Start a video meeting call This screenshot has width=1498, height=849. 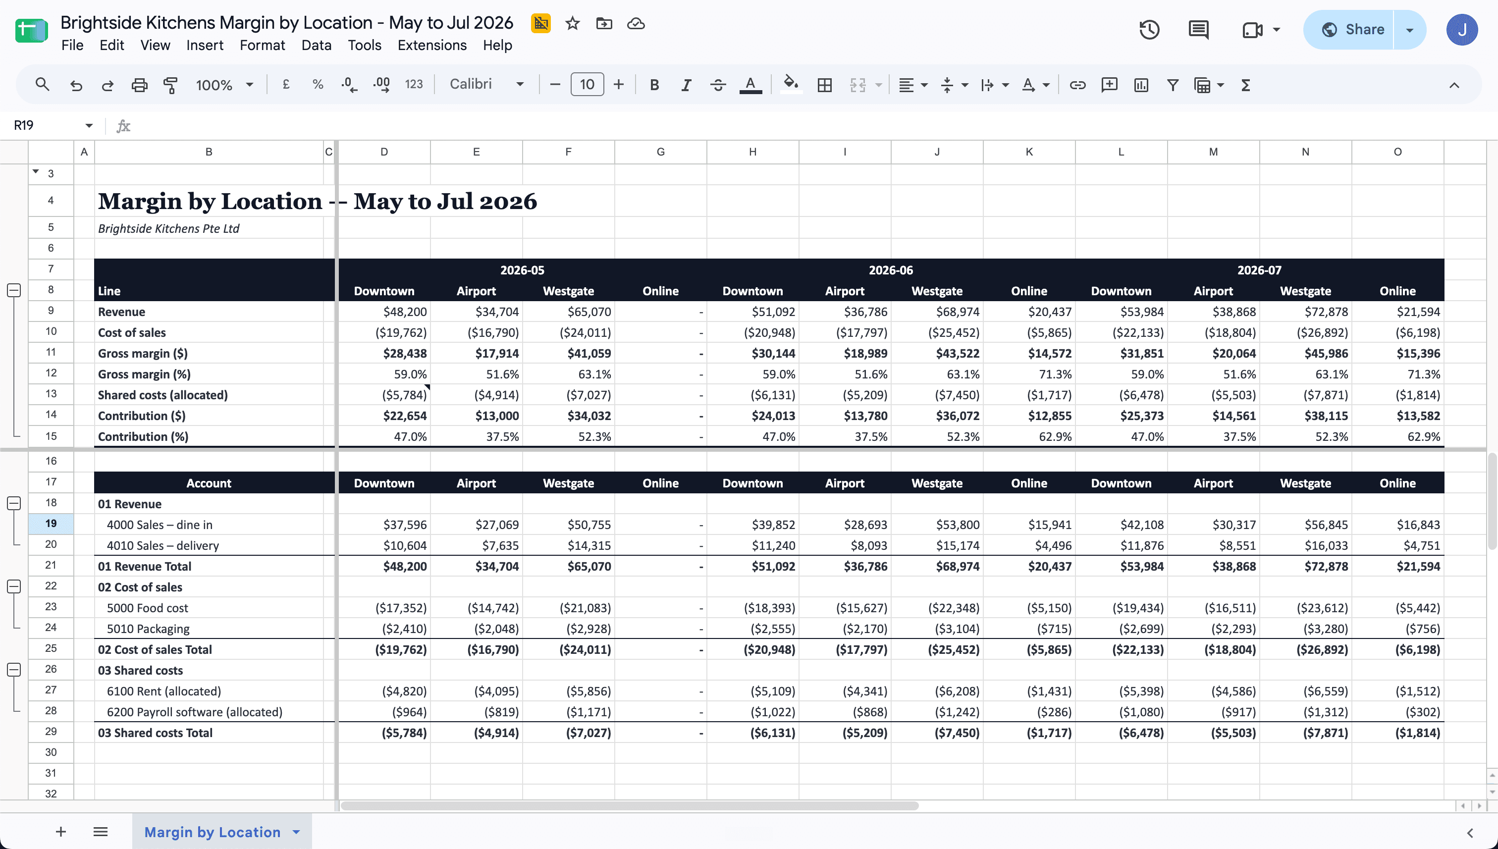pyautogui.click(x=1252, y=29)
